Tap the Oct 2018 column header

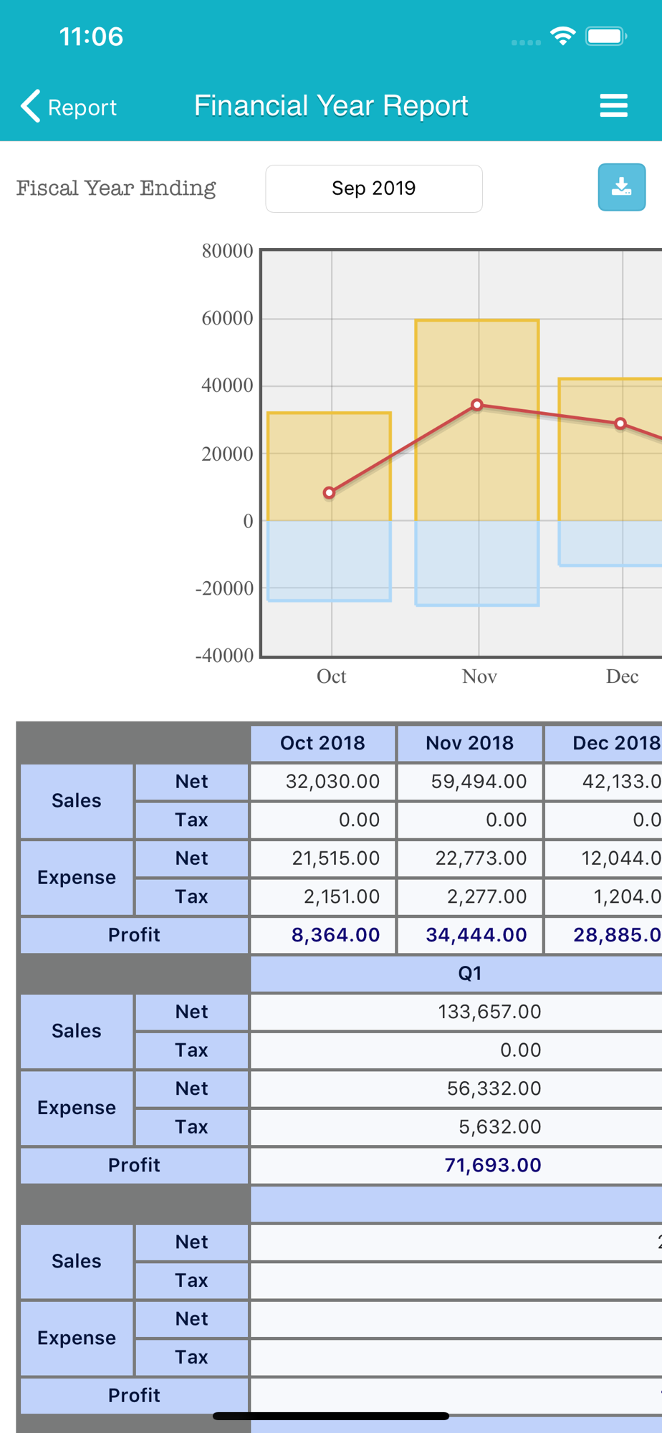(323, 743)
